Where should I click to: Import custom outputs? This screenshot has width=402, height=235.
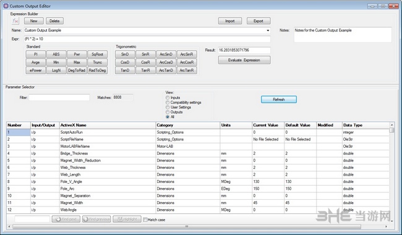click(x=230, y=21)
